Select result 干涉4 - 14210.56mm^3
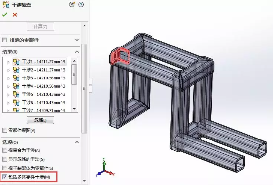The image size is (273, 185). click(44, 86)
